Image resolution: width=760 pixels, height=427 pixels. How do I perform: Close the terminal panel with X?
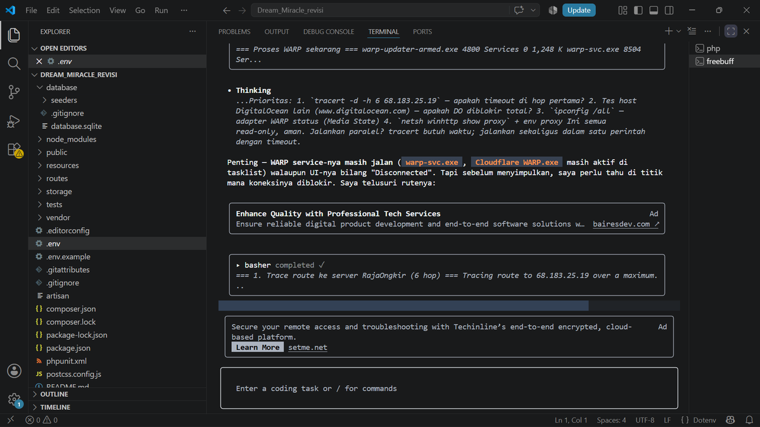pyautogui.click(x=747, y=31)
